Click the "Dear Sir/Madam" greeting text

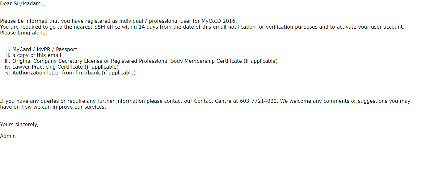coord(20,4)
